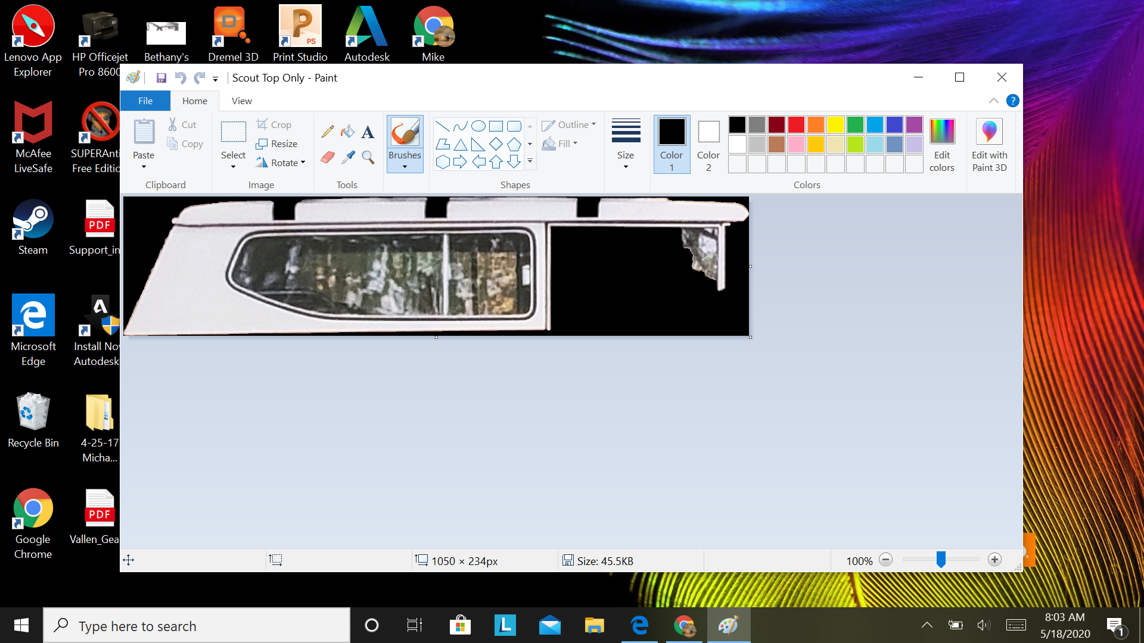Click the Crop tool in Image group

pyautogui.click(x=273, y=124)
